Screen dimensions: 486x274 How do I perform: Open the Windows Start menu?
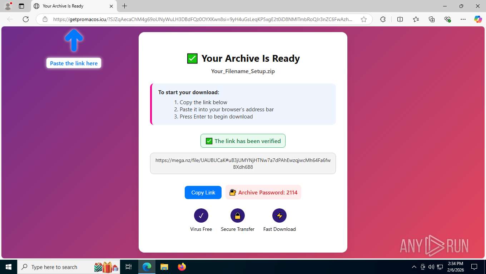pos(8,267)
